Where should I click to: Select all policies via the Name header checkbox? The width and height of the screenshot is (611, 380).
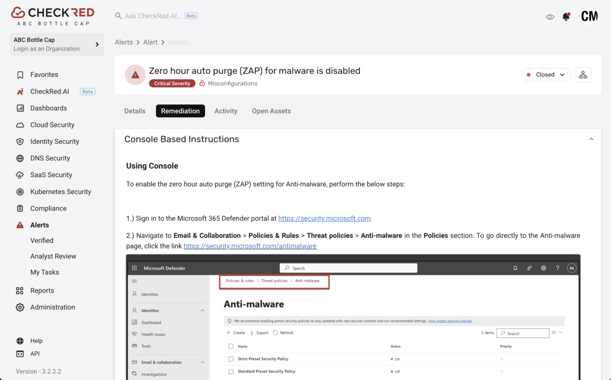(x=231, y=346)
